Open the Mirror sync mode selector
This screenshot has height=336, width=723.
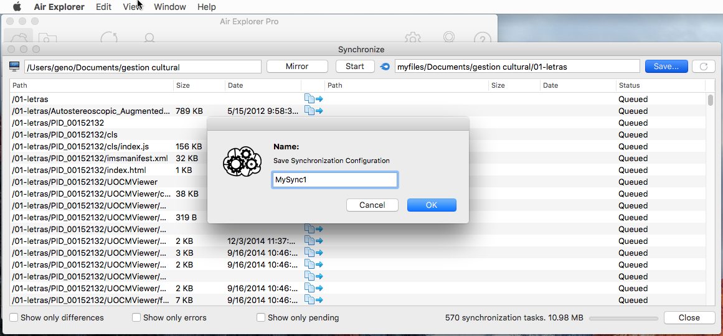297,67
